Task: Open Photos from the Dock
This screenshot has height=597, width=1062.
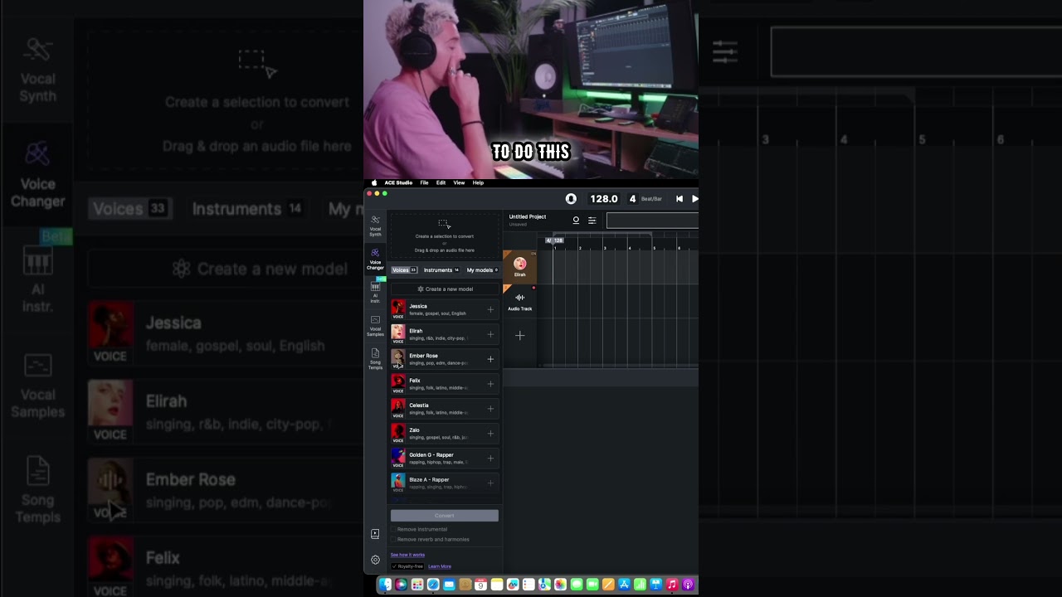Action: click(x=560, y=585)
